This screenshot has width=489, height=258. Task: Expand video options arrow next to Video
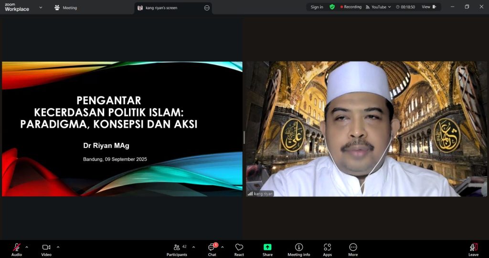point(58,247)
